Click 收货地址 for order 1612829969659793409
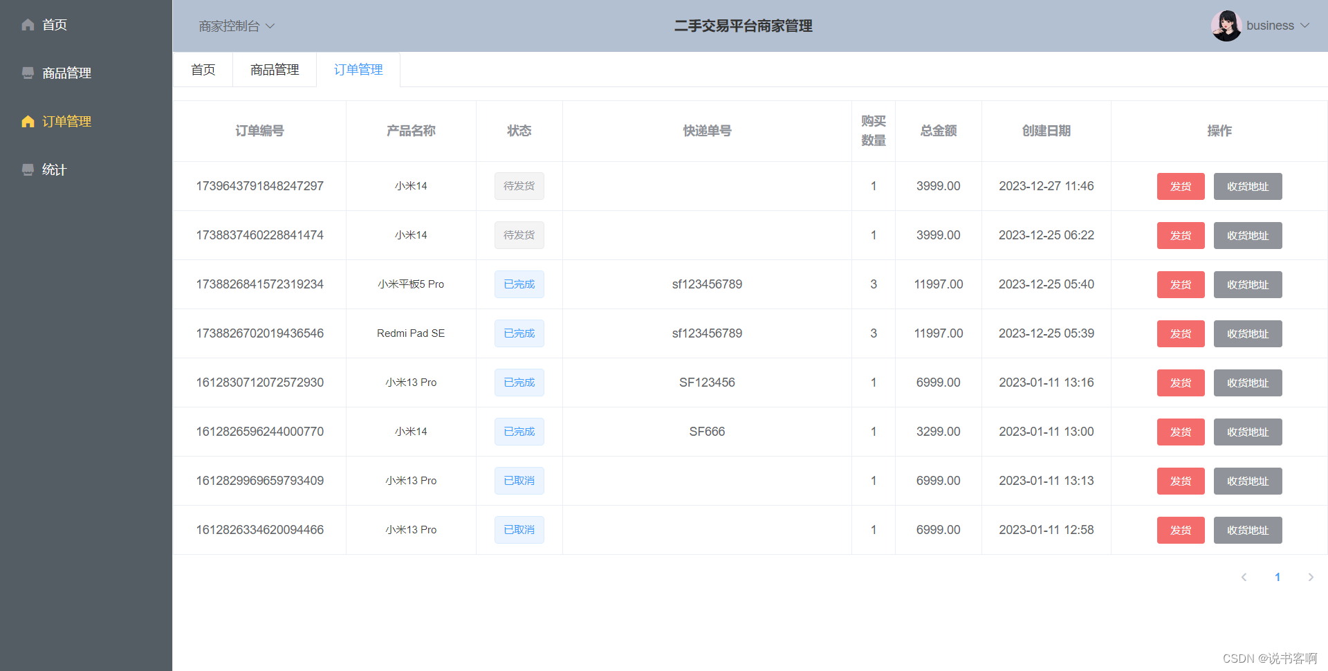 coord(1248,481)
